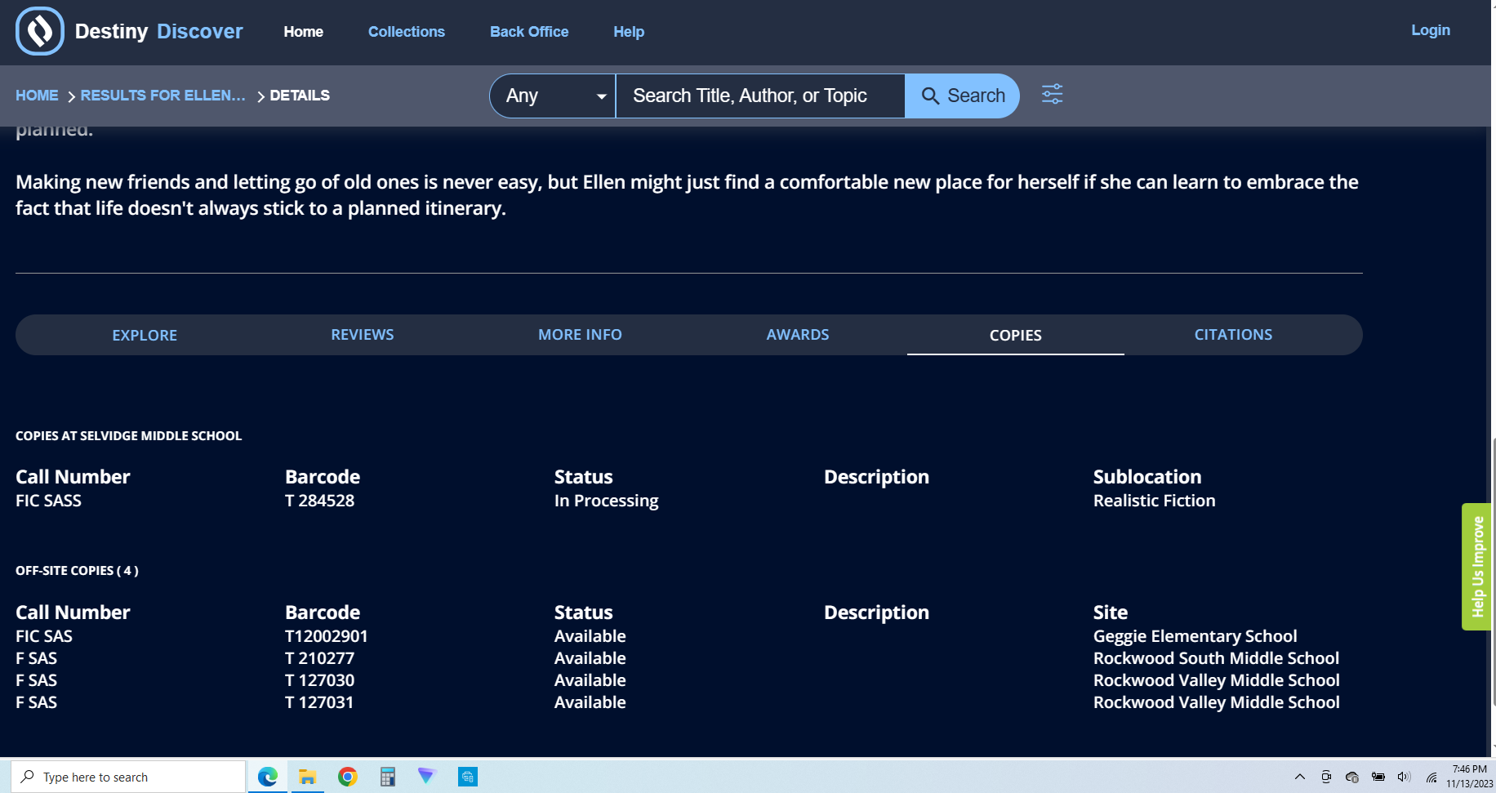
Task: Open the Back Office menu
Action: [529, 32]
